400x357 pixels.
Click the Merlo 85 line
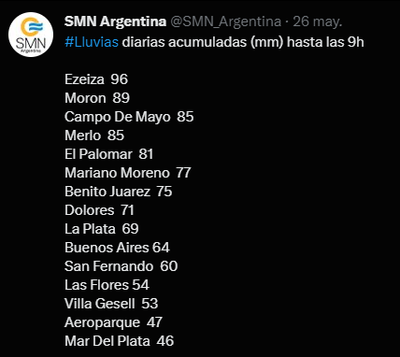94,136
